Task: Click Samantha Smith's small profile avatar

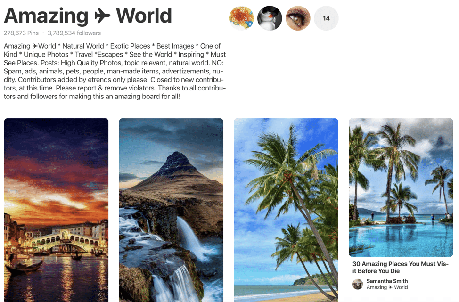Action: click(358, 284)
